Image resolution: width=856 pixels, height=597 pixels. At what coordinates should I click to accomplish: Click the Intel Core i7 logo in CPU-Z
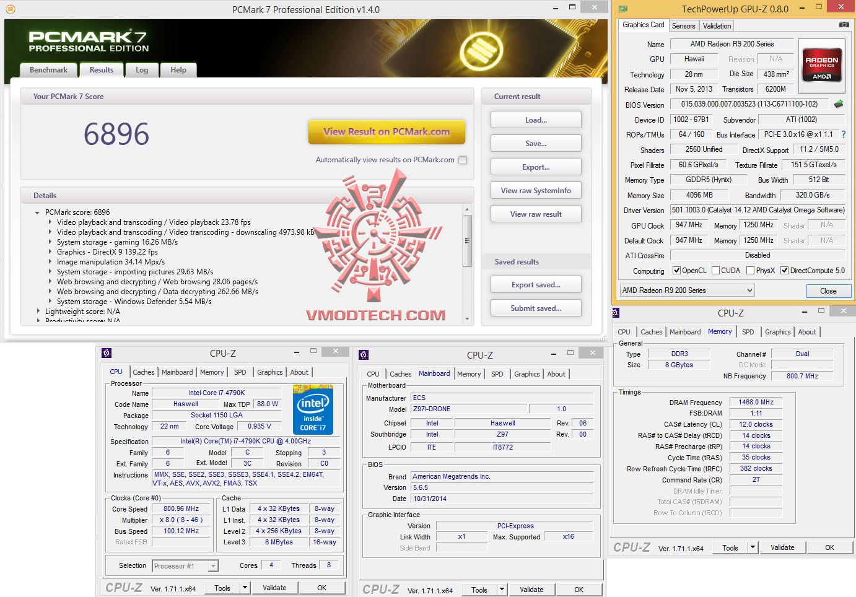coord(313,410)
